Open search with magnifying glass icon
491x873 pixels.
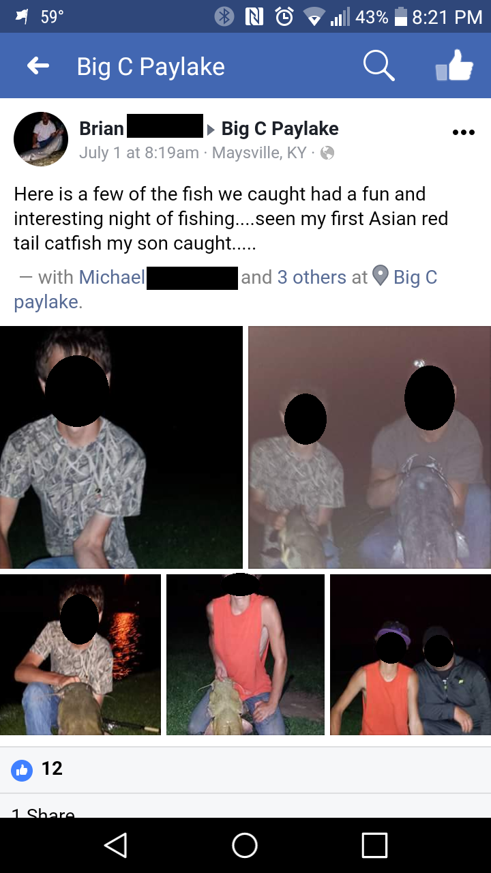pyautogui.click(x=378, y=65)
